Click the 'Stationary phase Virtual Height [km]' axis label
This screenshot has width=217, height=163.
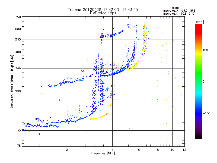click(x=12, y=81)
